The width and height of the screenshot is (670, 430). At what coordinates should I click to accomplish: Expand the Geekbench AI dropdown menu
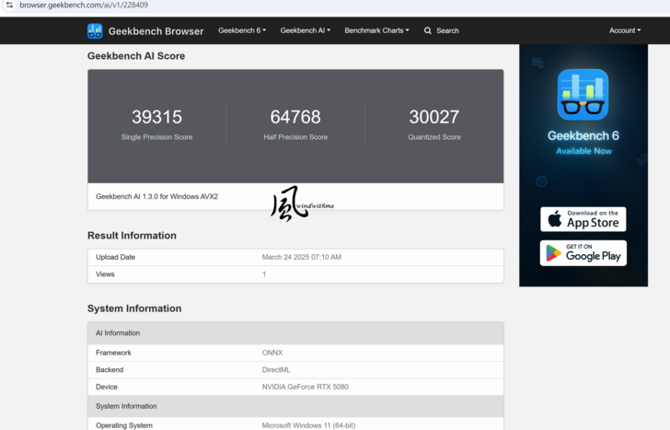pyautogui.click(x=305, y=30)
